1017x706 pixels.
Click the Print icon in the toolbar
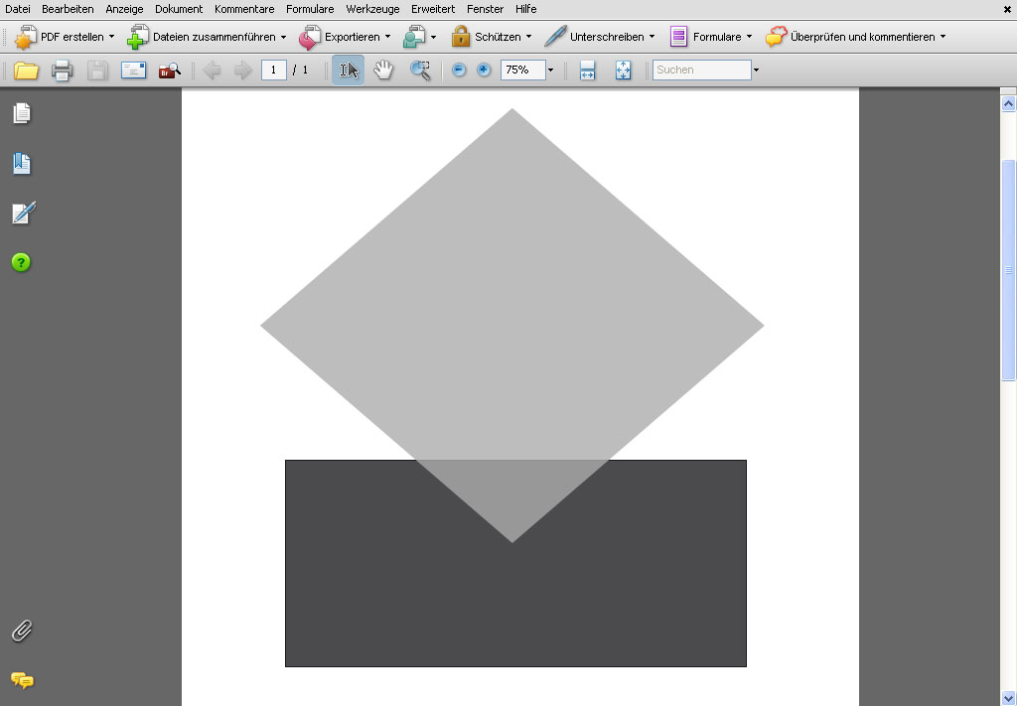click(62, 70)
